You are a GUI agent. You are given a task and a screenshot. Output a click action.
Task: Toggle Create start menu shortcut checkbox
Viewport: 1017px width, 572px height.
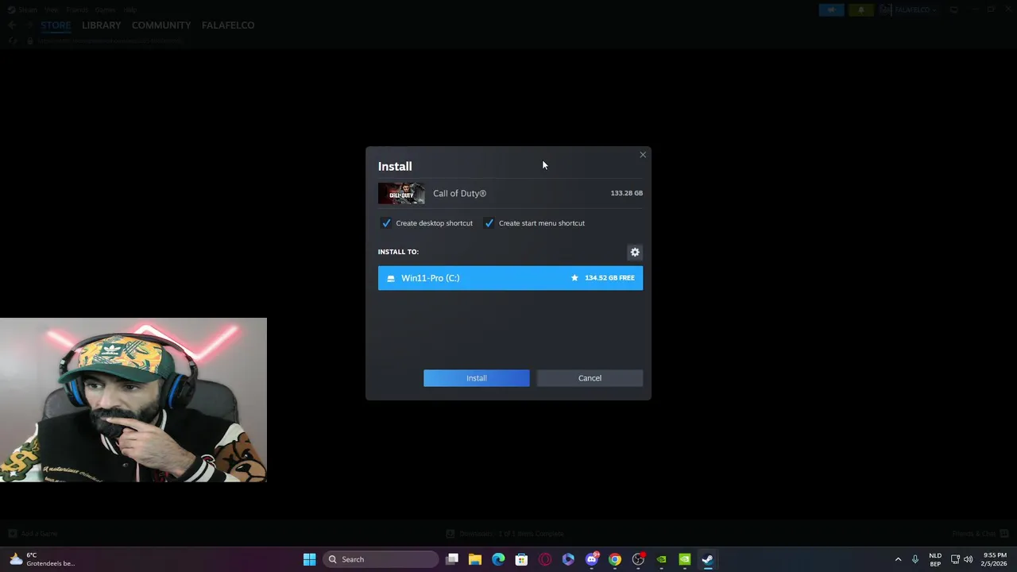(489, 223)
